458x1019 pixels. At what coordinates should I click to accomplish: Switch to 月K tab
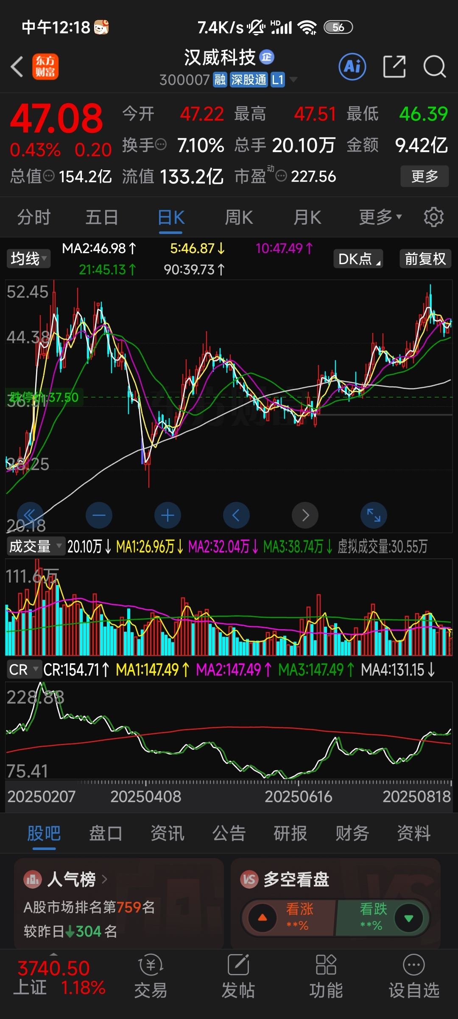click(307, 217)
